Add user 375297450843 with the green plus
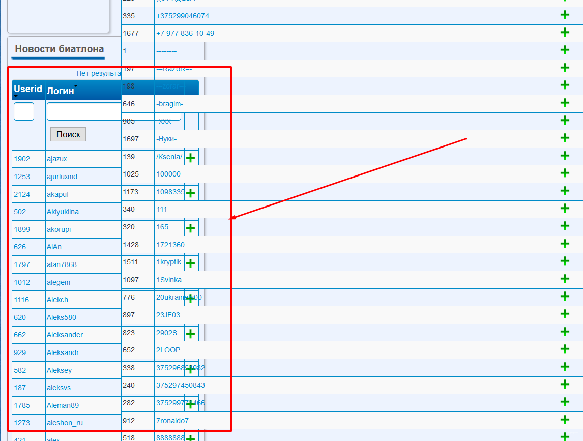The image size is (583, 441). (564, 385)
